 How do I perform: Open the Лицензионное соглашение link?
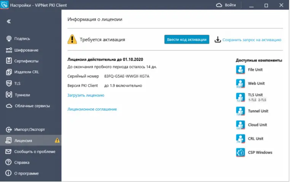click(92, 110)
